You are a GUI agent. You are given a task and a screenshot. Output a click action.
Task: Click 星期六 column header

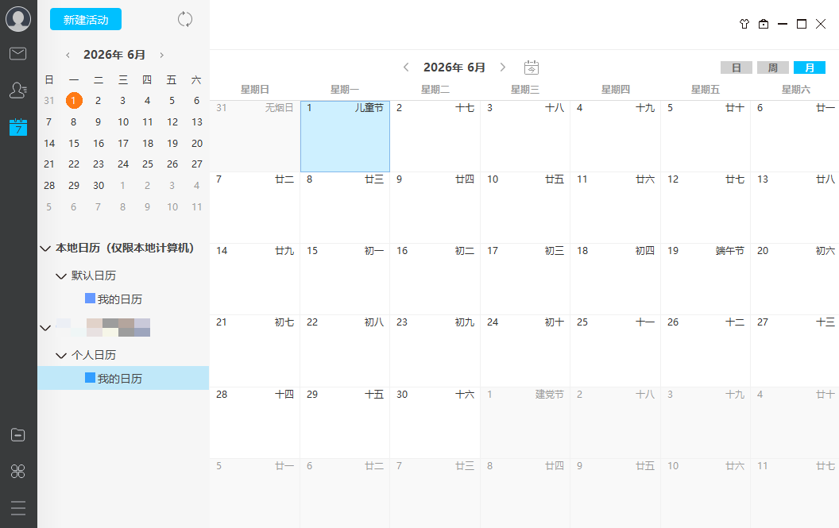point(795,90)
